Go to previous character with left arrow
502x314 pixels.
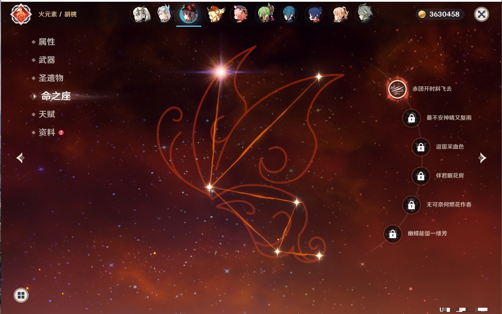[20, 158]
